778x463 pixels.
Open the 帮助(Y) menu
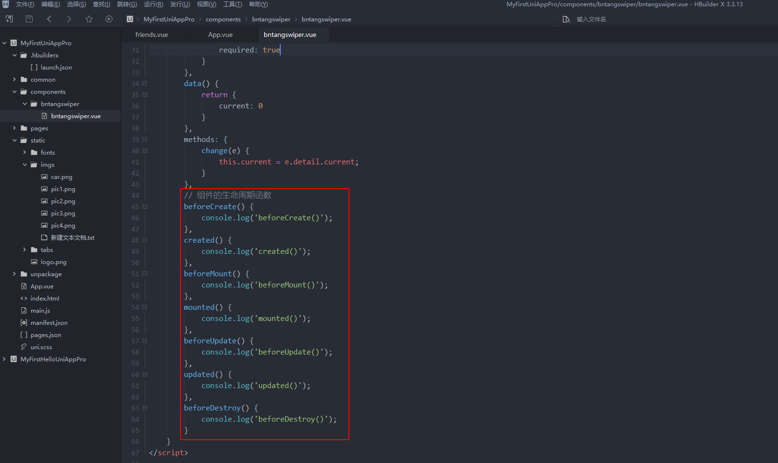pos(258,4)
